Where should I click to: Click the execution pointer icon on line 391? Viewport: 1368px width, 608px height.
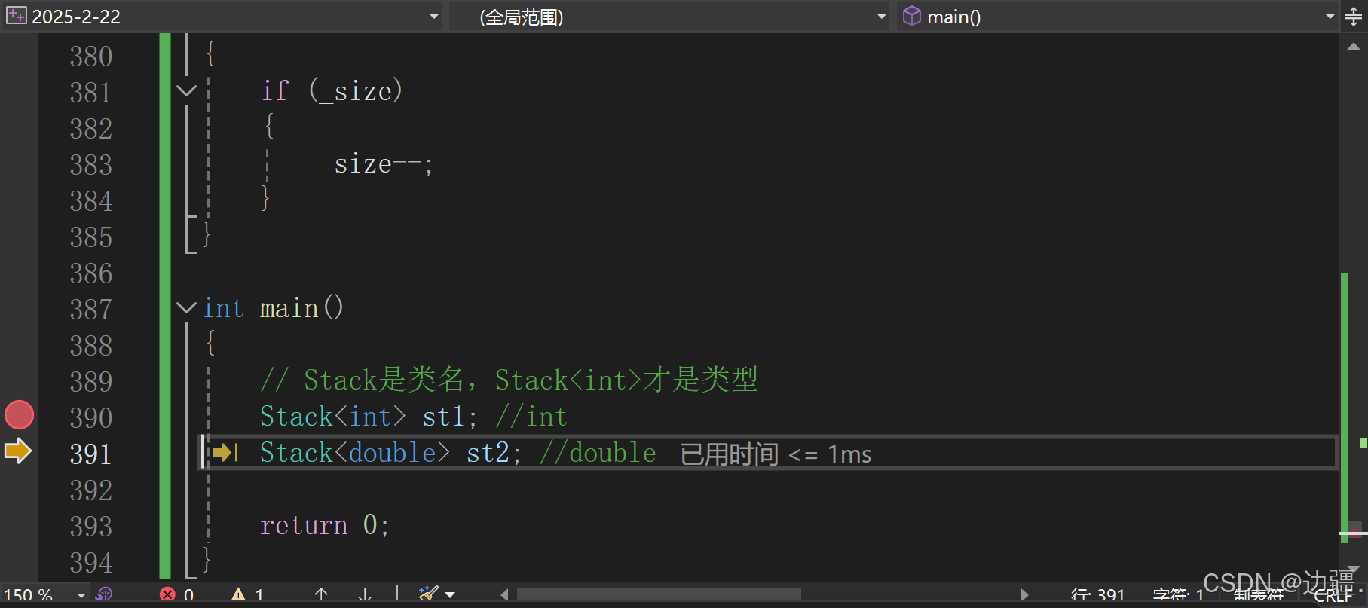(x=225, y=452)
